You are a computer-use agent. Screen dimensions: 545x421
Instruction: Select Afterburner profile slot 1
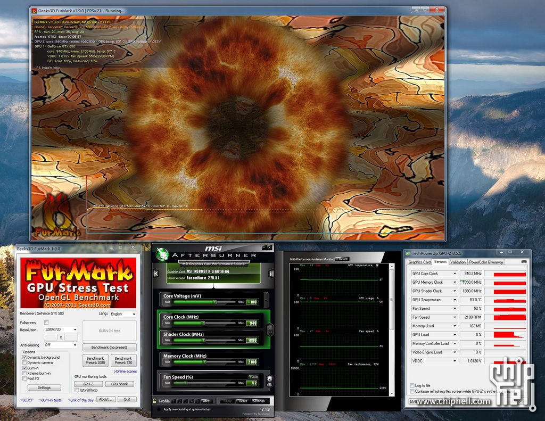[x=174, y=401]
